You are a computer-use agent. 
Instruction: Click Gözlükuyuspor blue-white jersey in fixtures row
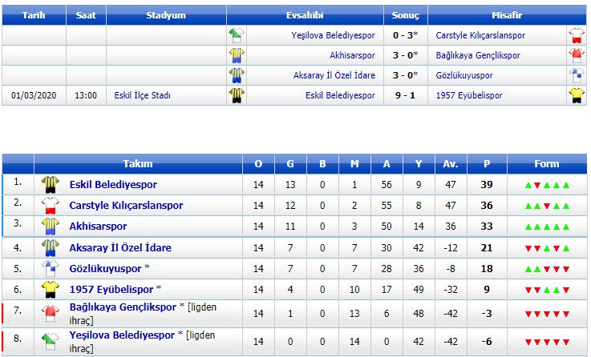[577, 75]
